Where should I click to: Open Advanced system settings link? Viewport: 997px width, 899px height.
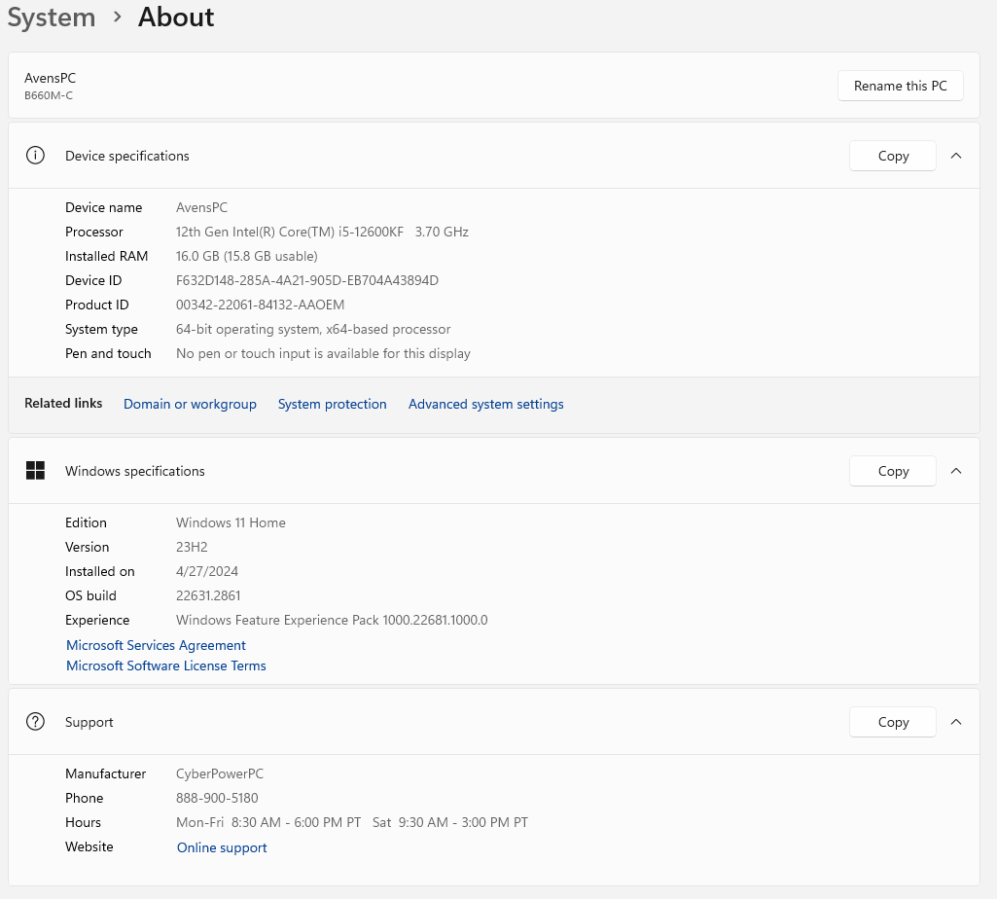click(485, 404)
